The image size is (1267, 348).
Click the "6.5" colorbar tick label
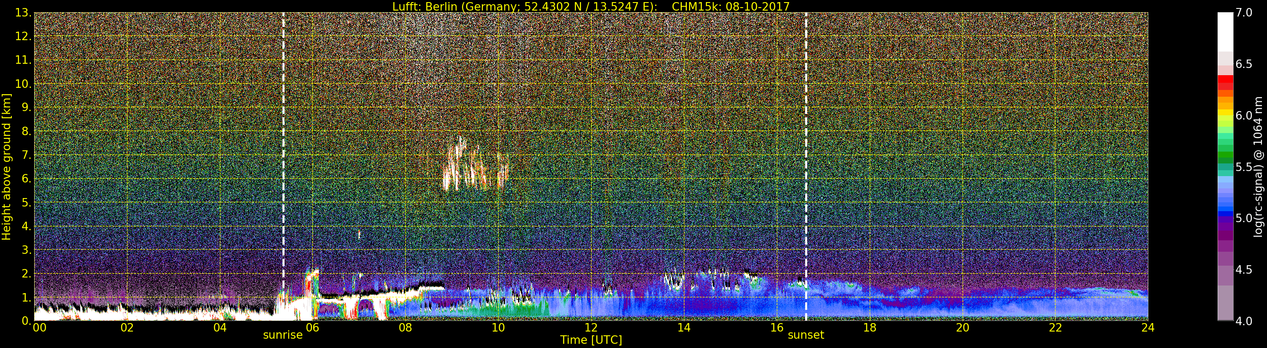pyautogui.click(x=1244, y=65)
